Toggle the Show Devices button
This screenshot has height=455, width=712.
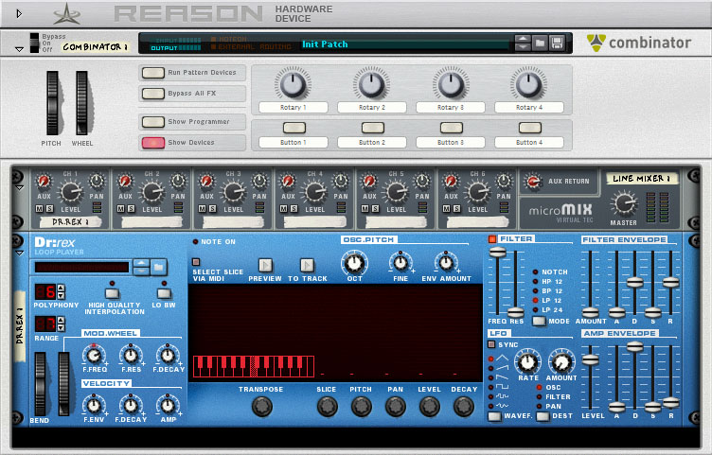[x=152, y=143]
